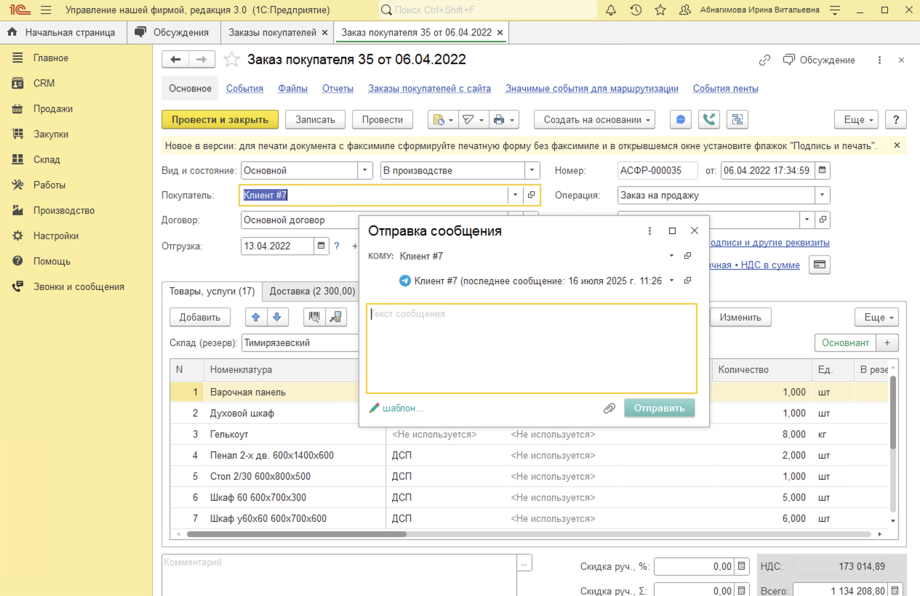The height and width of the screenshot is (596, 920).
Task: Expand the КОМУ recipient dropdown arrow
Action: pos(671,256)
